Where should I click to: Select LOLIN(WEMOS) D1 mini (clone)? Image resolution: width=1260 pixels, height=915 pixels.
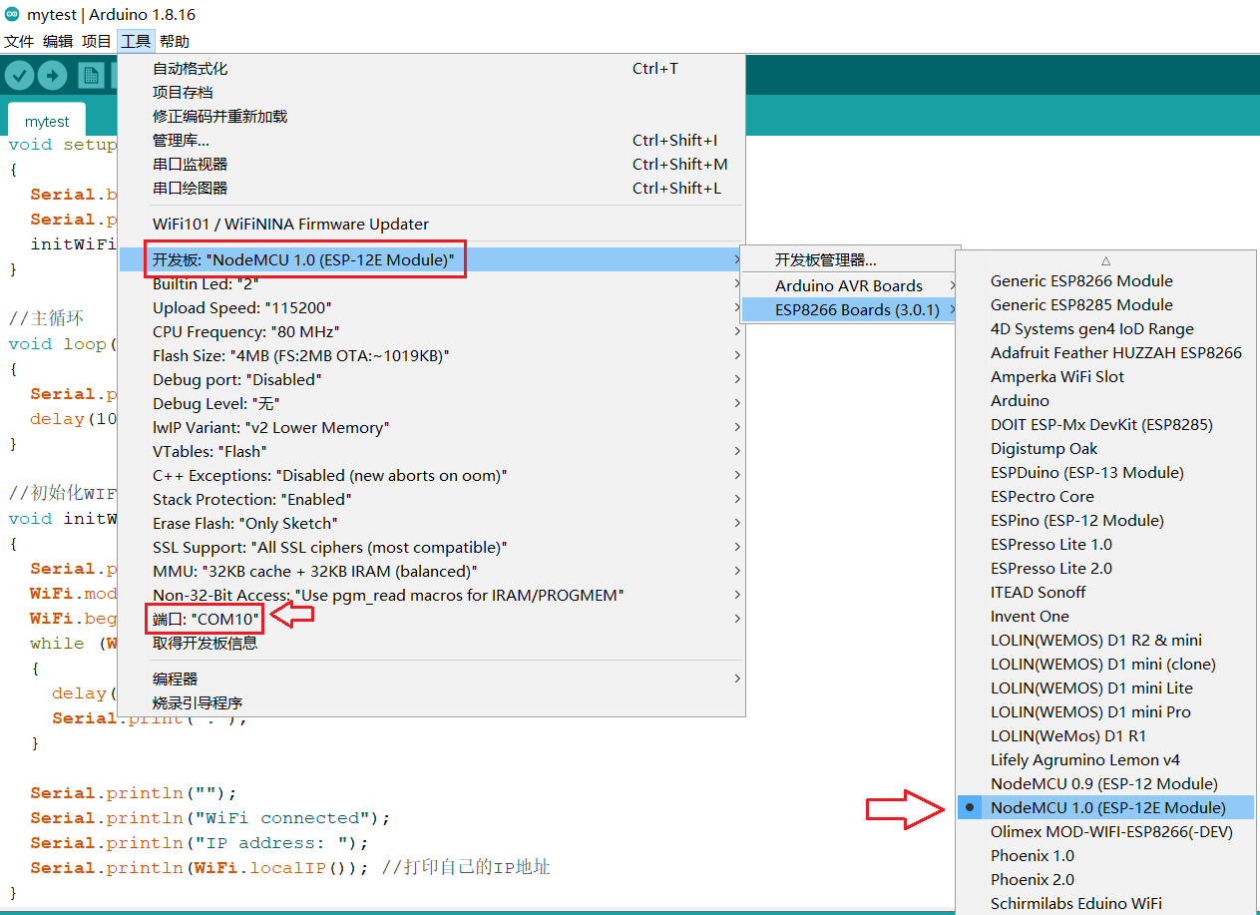(x=1107, y=665)
